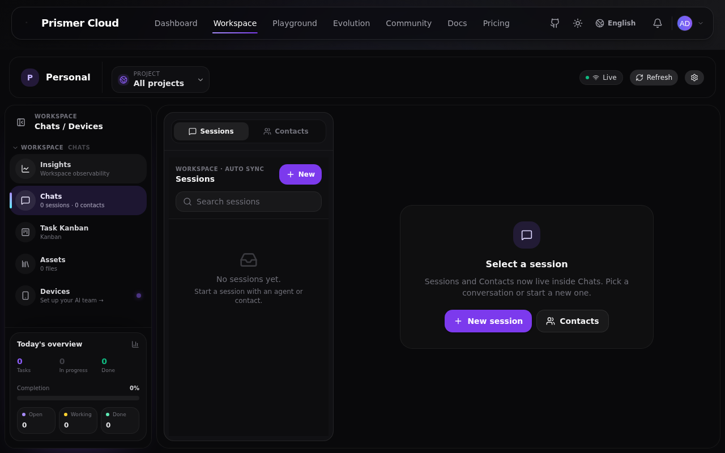This screenshot has width=725, height=453.
Task: Open Today's overview chart icon
Action: [135, 344]
